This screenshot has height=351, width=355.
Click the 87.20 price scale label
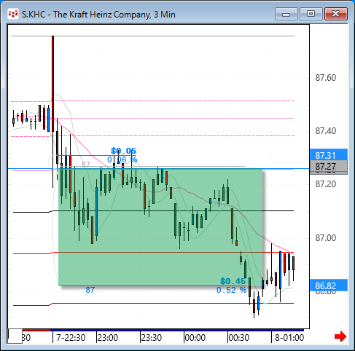coord(326,184)
